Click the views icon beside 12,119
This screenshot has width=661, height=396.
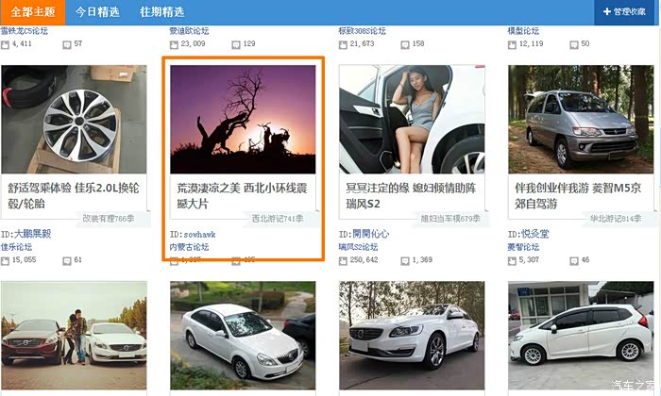(x=512, y=44)
